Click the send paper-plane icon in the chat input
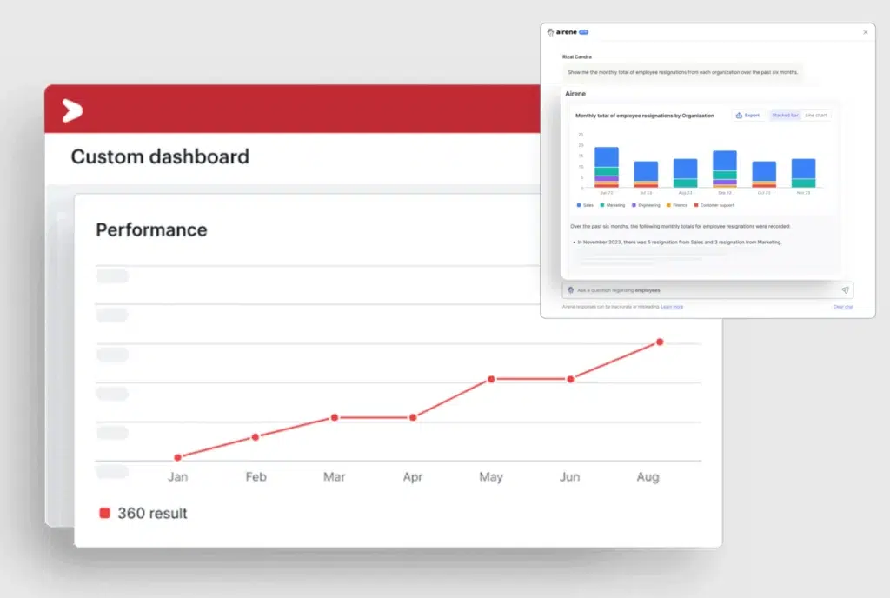890x598 pixels. pos(846,290)
